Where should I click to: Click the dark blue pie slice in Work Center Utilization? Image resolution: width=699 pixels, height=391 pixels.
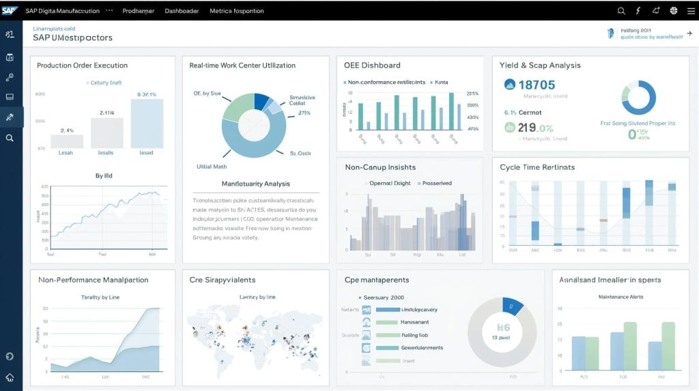[261, 101]
